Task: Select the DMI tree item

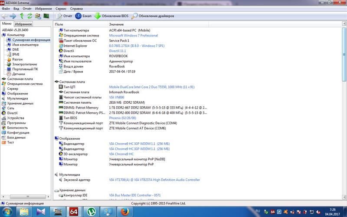Action: 15,49
